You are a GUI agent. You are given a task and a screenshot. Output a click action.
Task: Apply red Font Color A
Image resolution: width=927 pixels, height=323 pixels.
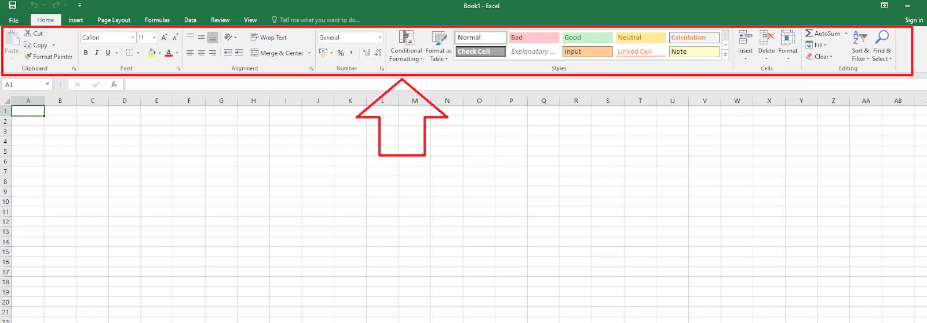click(169, 53)
